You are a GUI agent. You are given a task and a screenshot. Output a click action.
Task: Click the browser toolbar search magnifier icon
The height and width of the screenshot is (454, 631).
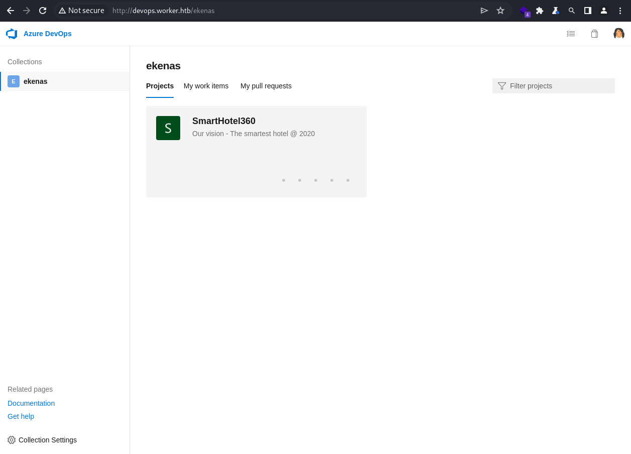(x=572, y=11)
